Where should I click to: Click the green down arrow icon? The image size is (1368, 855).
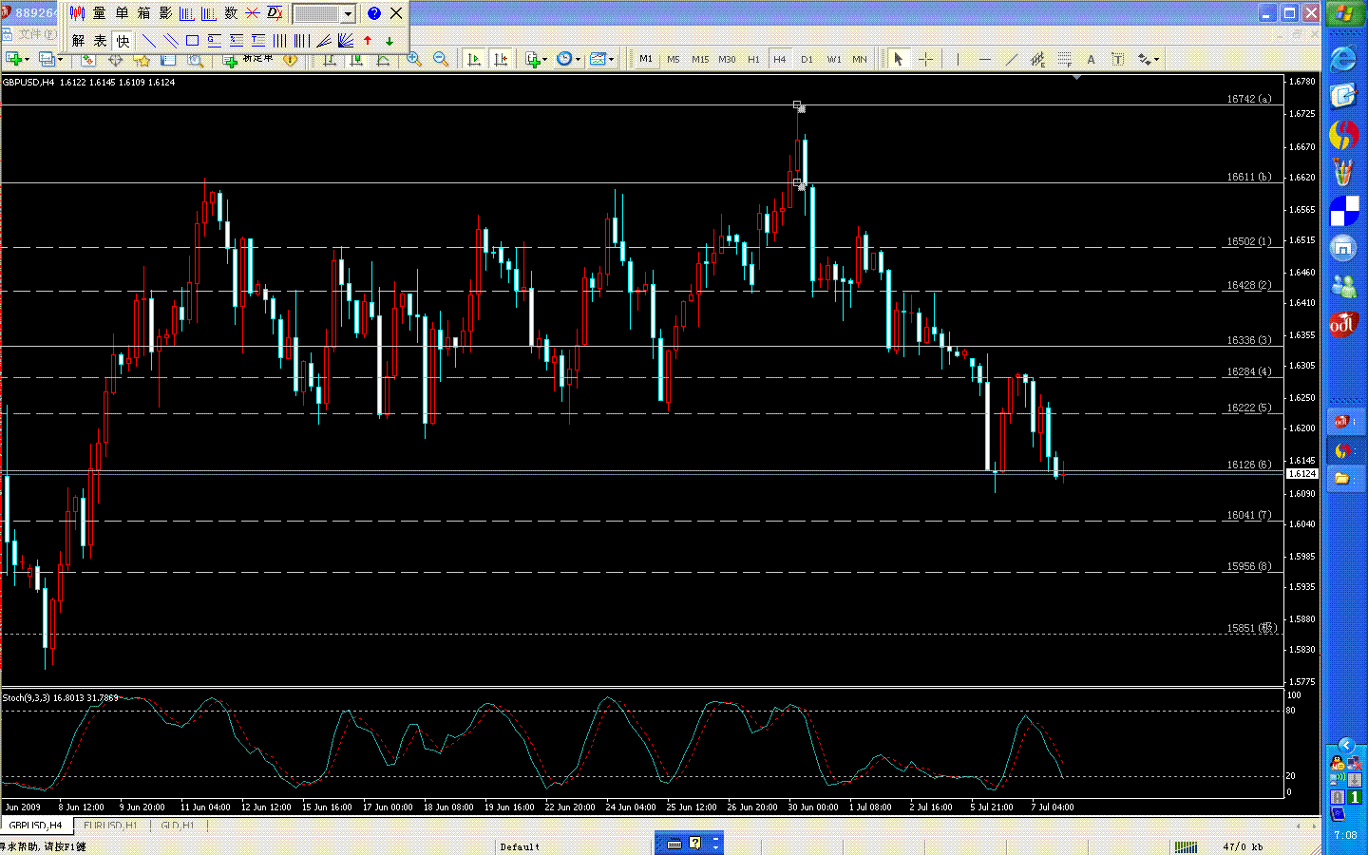click(389, 41)
